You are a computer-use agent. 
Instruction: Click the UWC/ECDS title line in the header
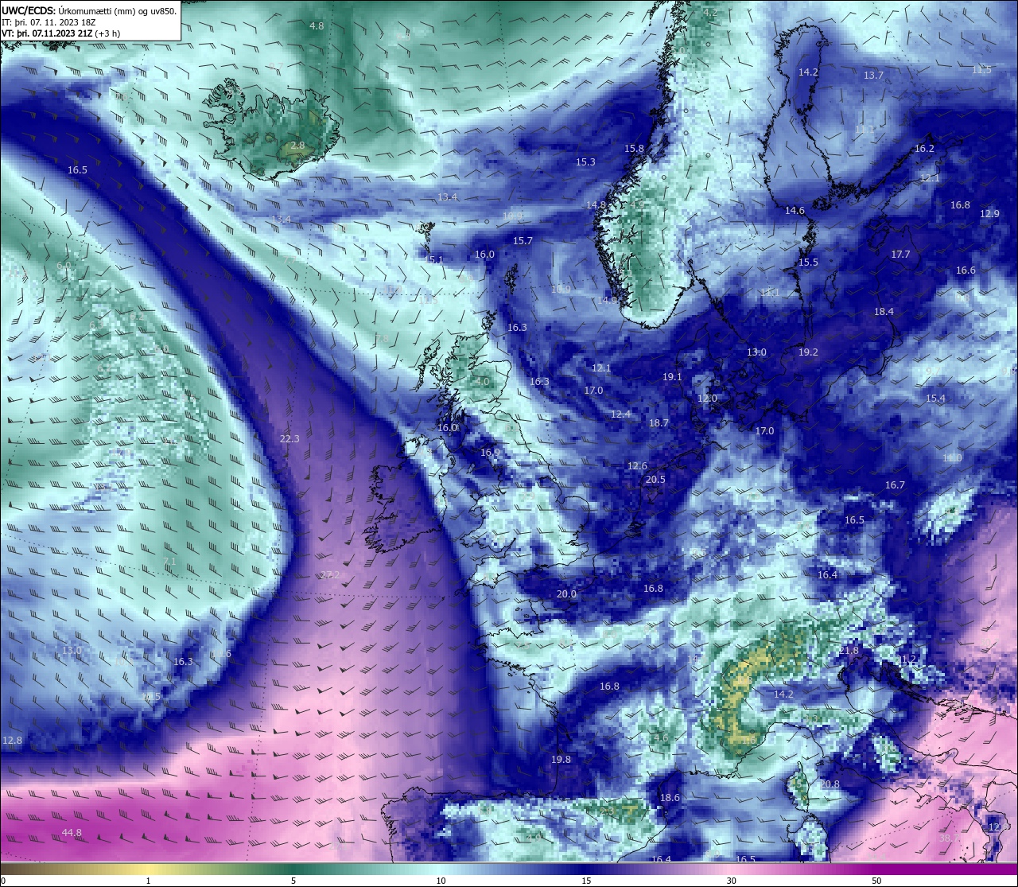point(89,11)
